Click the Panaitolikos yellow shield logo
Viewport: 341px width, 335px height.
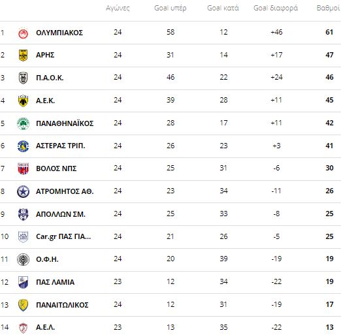click(23, 305)
